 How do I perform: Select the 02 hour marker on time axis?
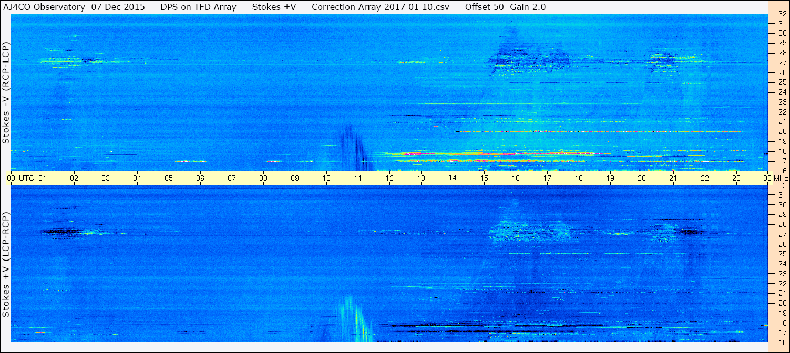74,178
